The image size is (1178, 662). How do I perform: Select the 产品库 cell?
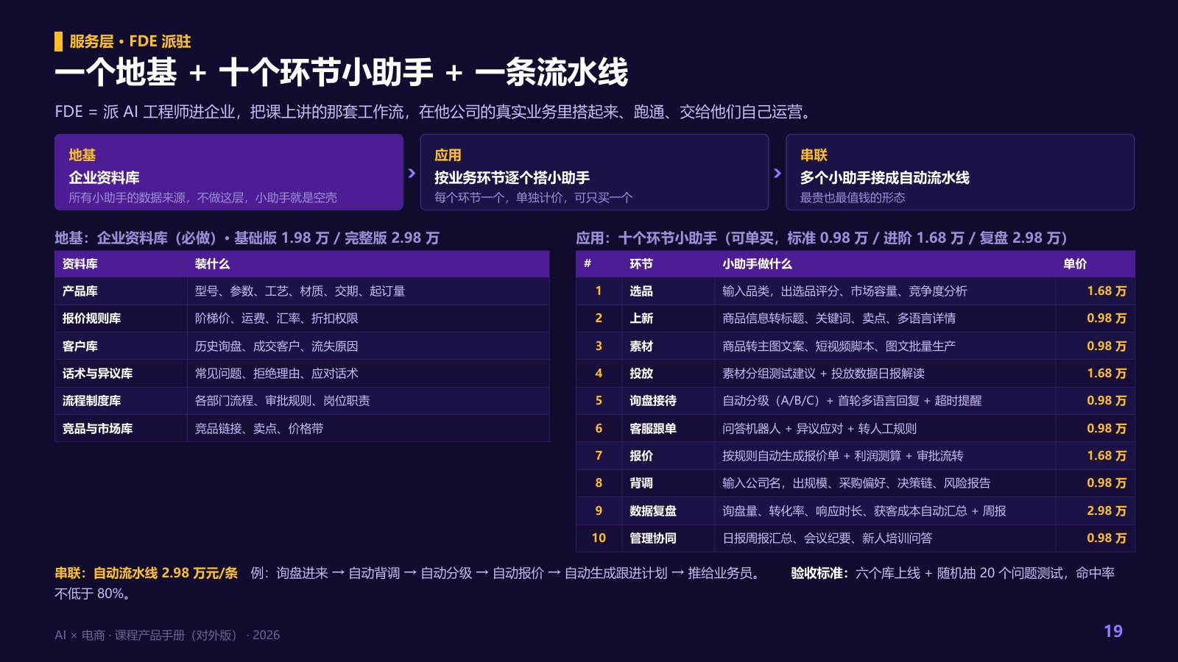pyautogui.click(x=121, y=291)
